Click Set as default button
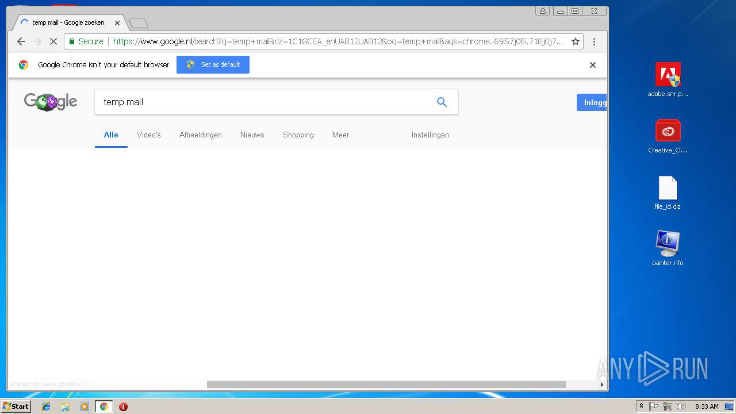Image resolution: width=736 pixels, height=414 pixels. 213,64
